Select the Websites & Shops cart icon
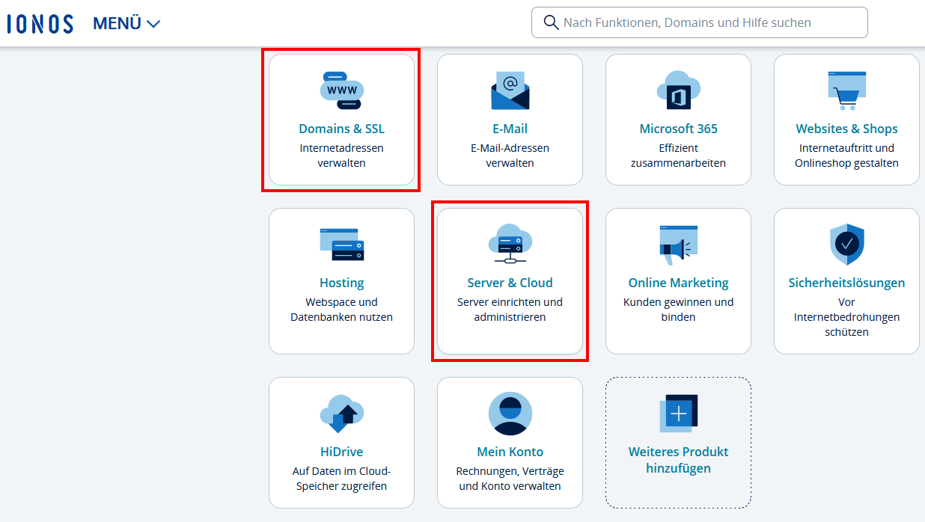Viewport: 925px width, 522px height. tap(846, 90)
